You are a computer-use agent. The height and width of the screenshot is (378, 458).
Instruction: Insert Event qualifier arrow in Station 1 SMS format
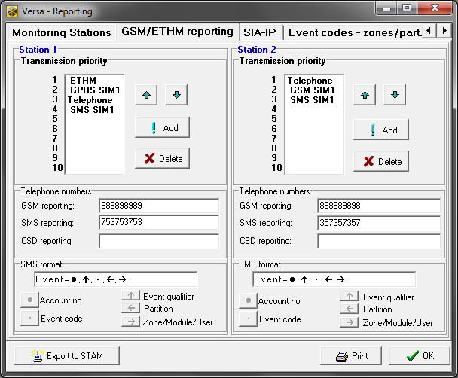click(x=131, y=296)
